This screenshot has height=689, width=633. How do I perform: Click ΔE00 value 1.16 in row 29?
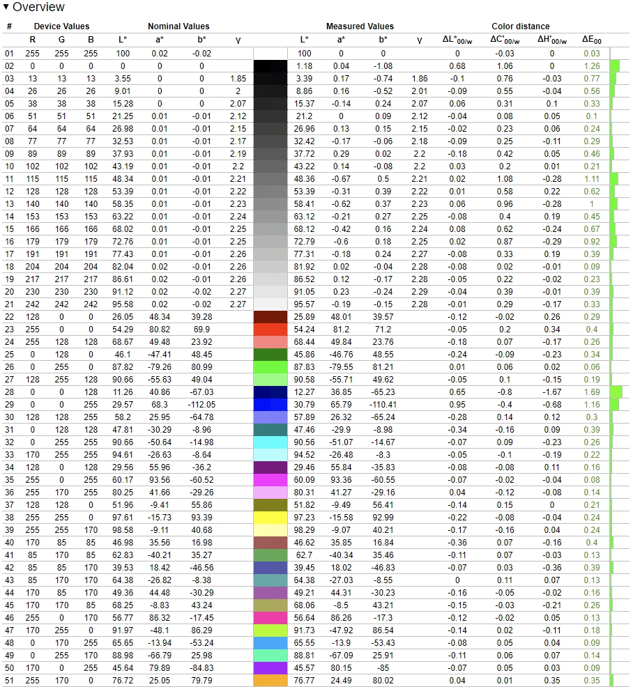tap(592, 405)
